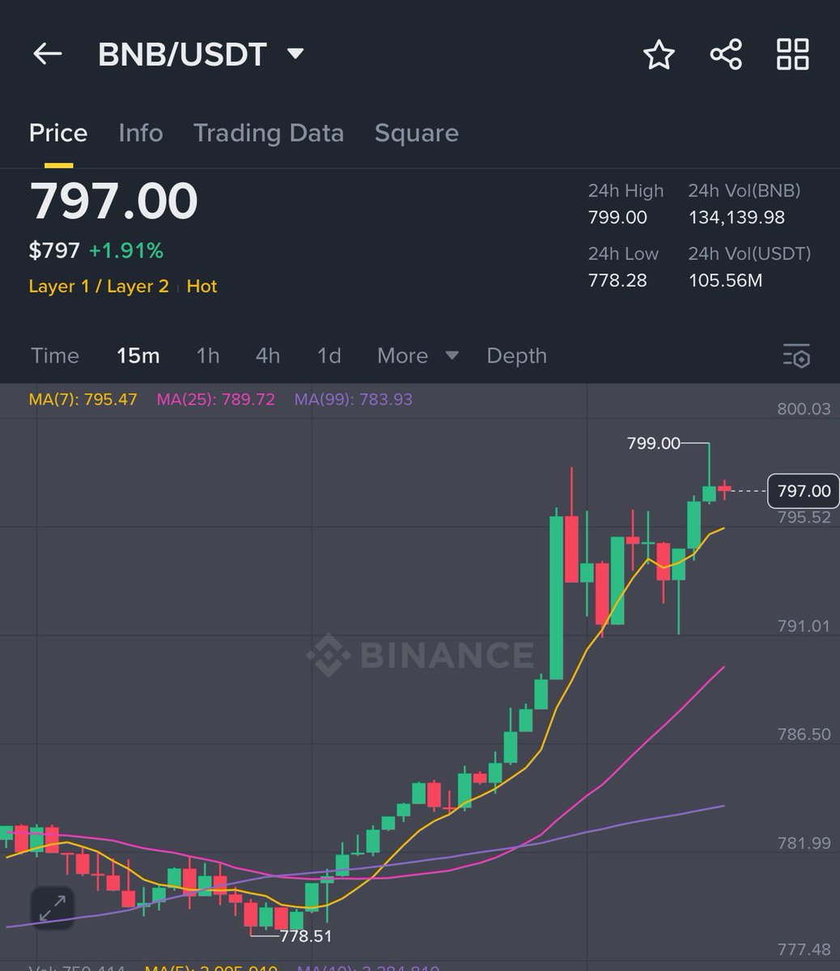Tap the 24h Vol(USDT) value 105.56M

(726, 280)
